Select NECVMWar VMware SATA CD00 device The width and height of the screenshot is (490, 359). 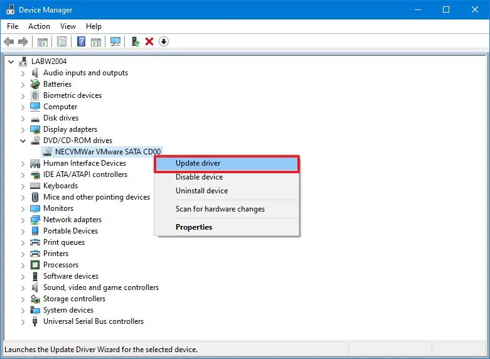pyautogui.click(x=108, y=152)
